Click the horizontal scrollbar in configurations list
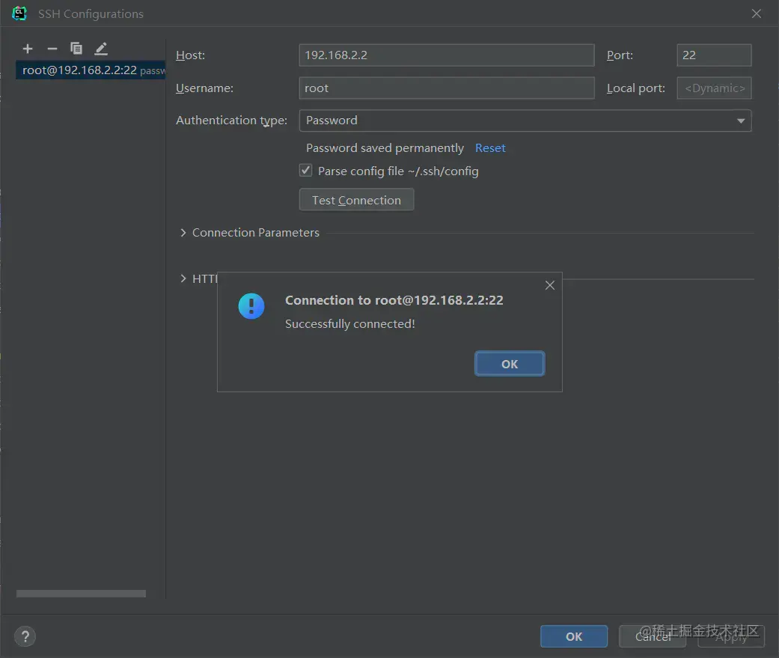779x658 pixels. 81,594
